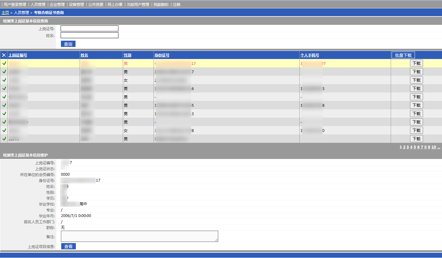Go to page 5 in pagination
The height and width of the screenshot is (258, 442).
tap(415, 147)
